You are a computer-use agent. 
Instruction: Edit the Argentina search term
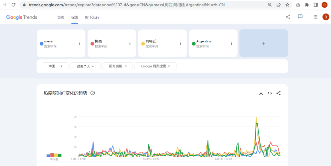click(204, 41)
